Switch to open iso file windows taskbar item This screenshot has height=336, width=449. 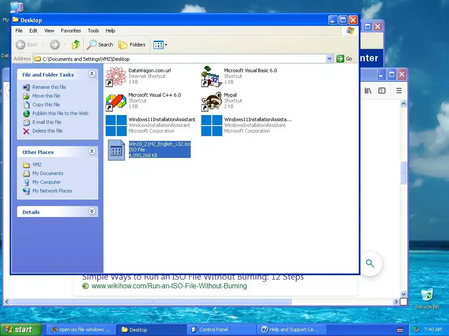pos(81,329)
